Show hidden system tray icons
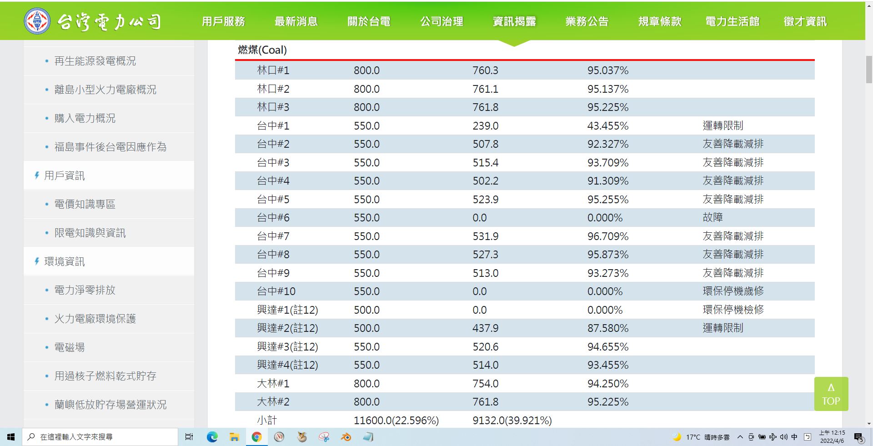Image resolution: width=873 pixels, height=446 pixels. click(x=740, y=437)
